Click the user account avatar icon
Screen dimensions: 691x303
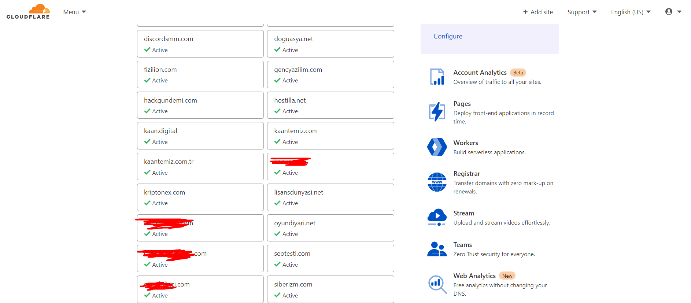[669, 12]
